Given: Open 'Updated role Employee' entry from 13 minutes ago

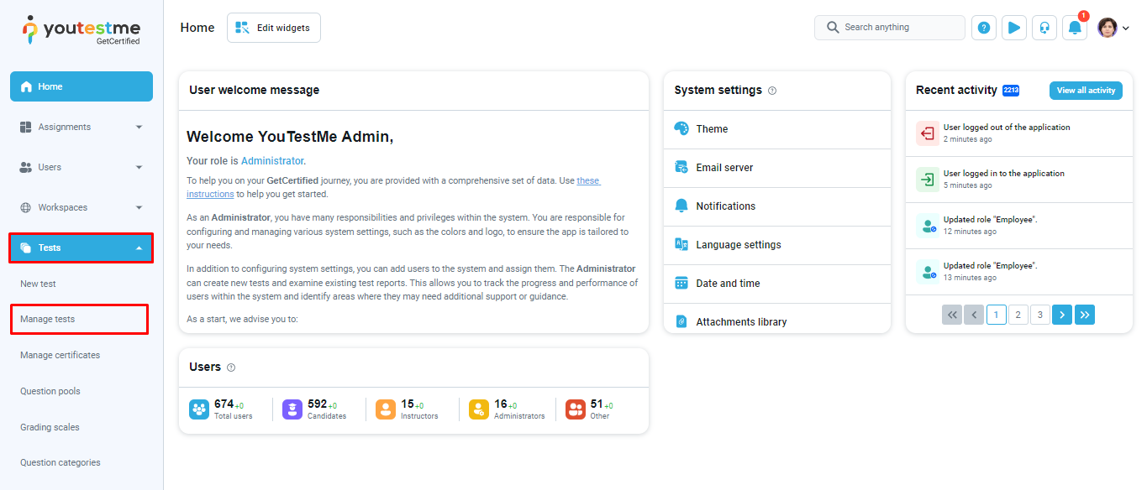Looking at the screenshot, I should tap(1018, 271).
